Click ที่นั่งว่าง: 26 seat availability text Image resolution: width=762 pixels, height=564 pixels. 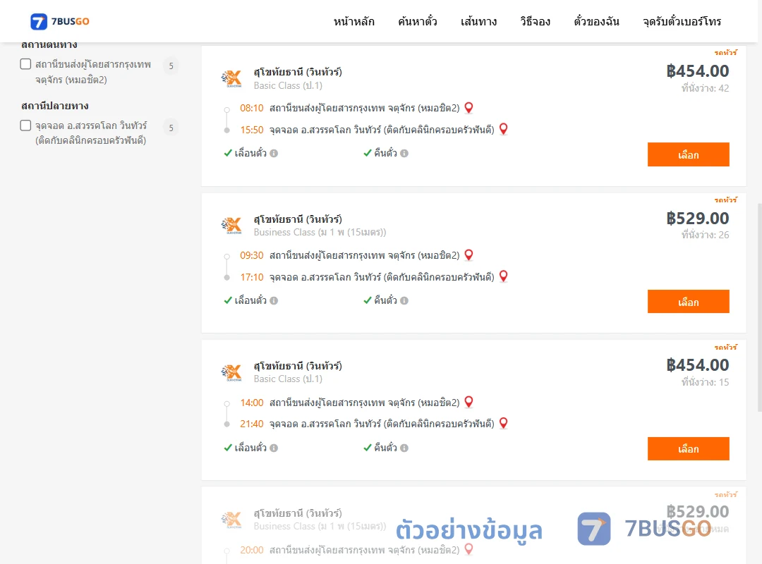pos(705,235)
